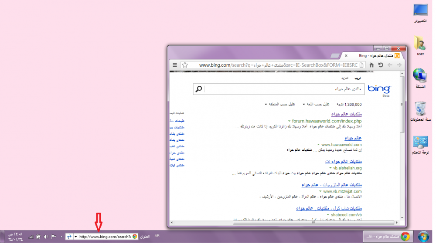Image resolution: width=436 pixels, height=244 pixels.
Task: Reload the Bing results page
Action: point(380,65)
